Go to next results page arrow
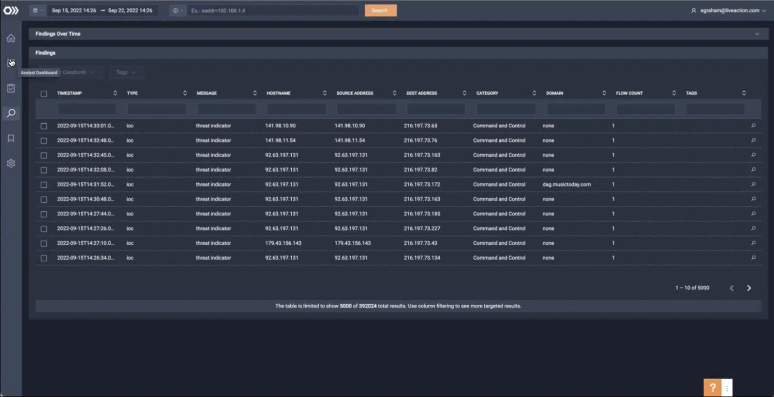 click(x=749, y=288)
